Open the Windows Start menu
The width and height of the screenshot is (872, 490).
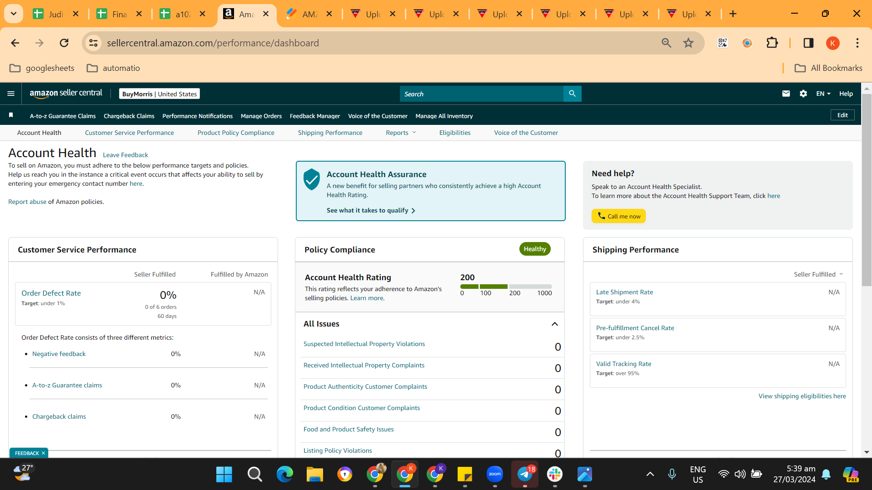pyautogui.click(x=224, y=475)
